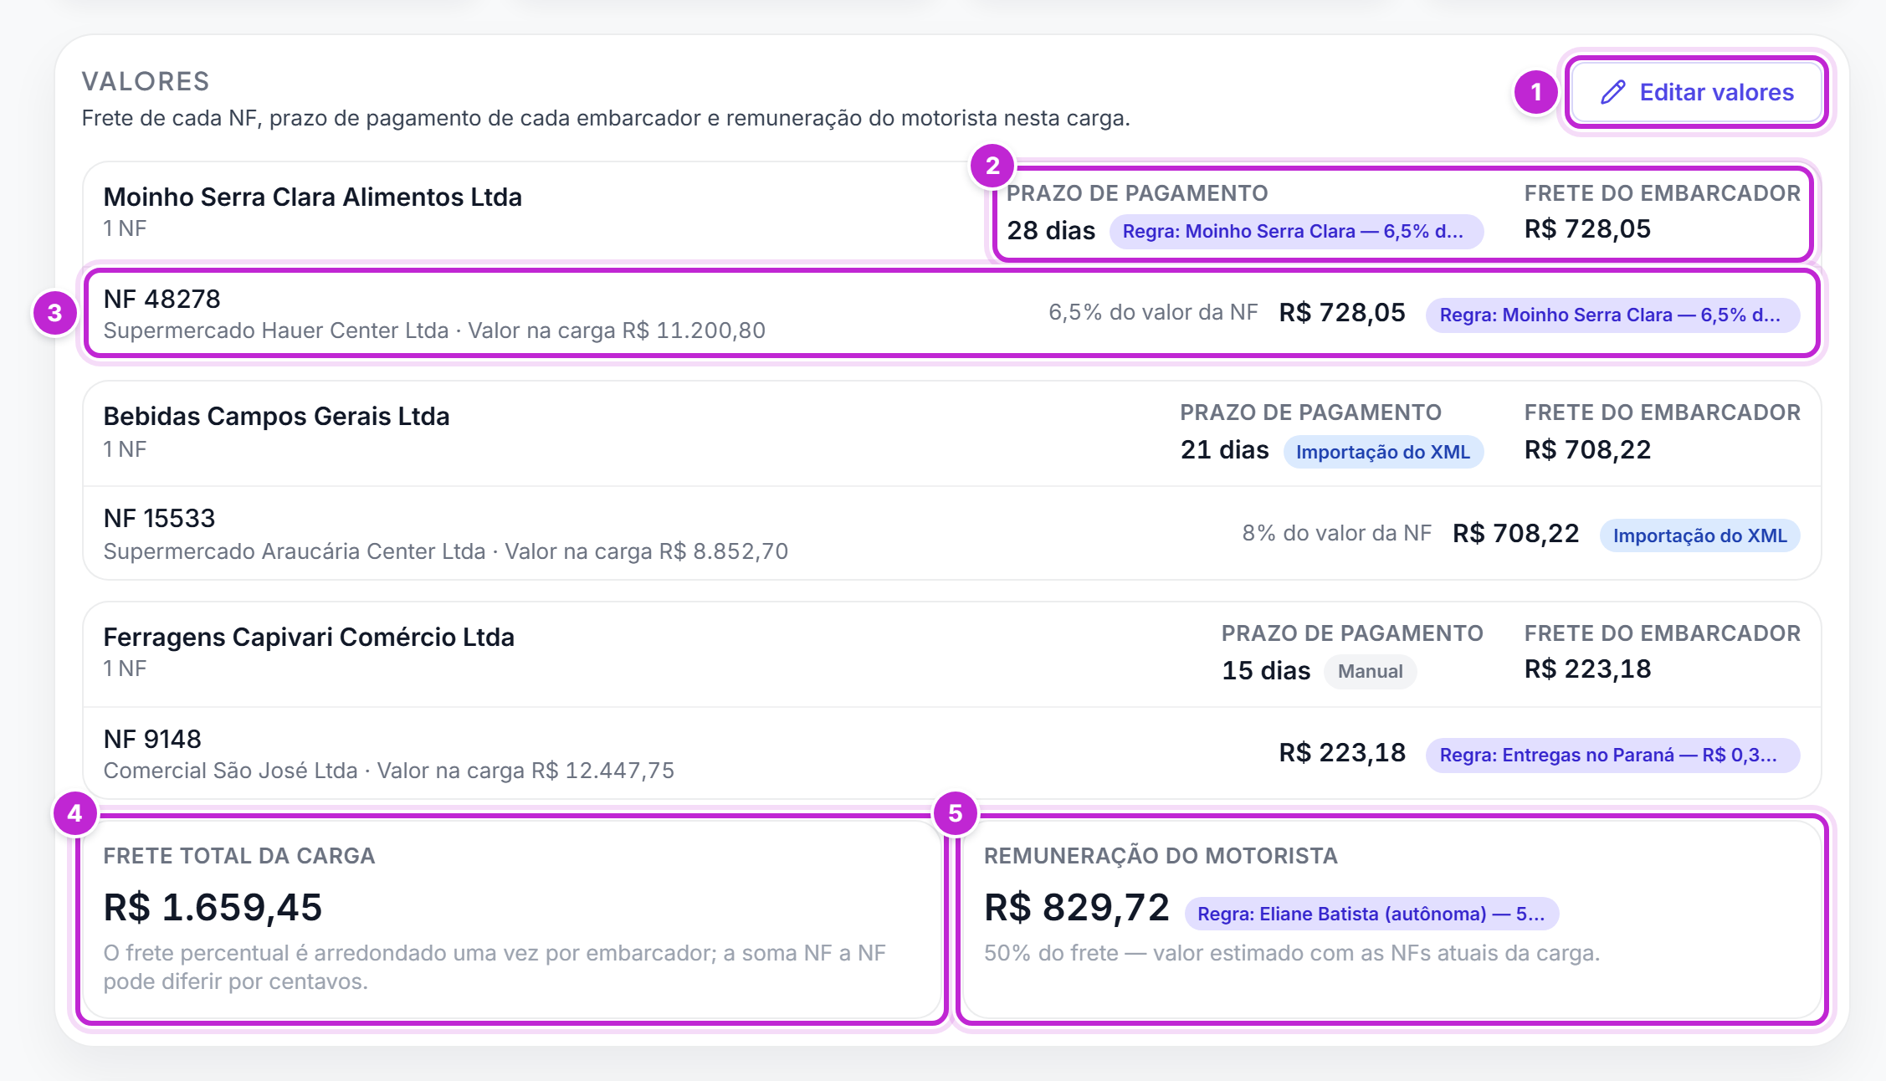The width and height of the screenshot is (1886, 1081).
Task: Click the 15 dias payment term value
Action: coord(1266,670)
